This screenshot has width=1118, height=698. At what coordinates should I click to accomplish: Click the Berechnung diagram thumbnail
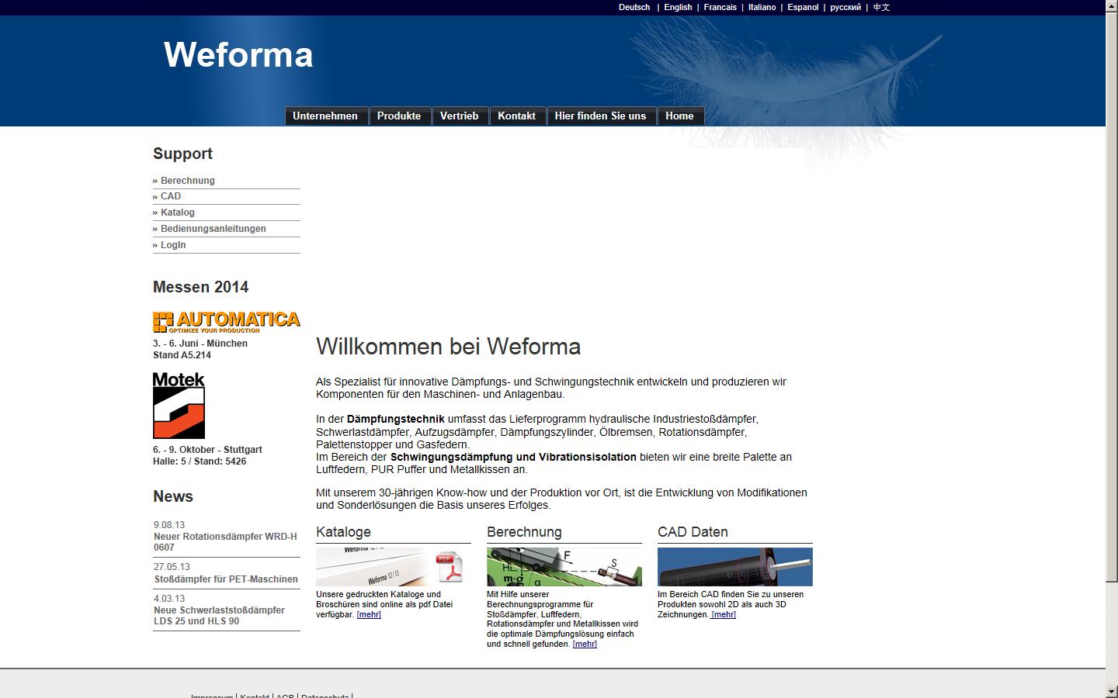pos(564,567)
